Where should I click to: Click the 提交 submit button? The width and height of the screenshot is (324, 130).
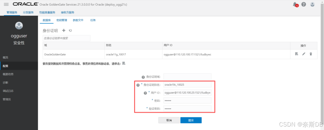191,120
